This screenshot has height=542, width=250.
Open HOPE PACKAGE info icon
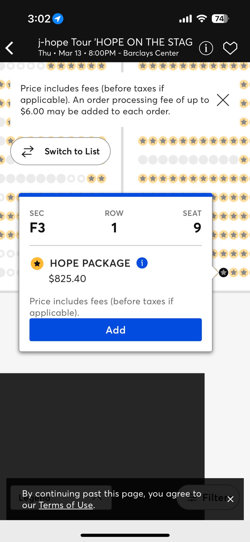click(142, 263)
